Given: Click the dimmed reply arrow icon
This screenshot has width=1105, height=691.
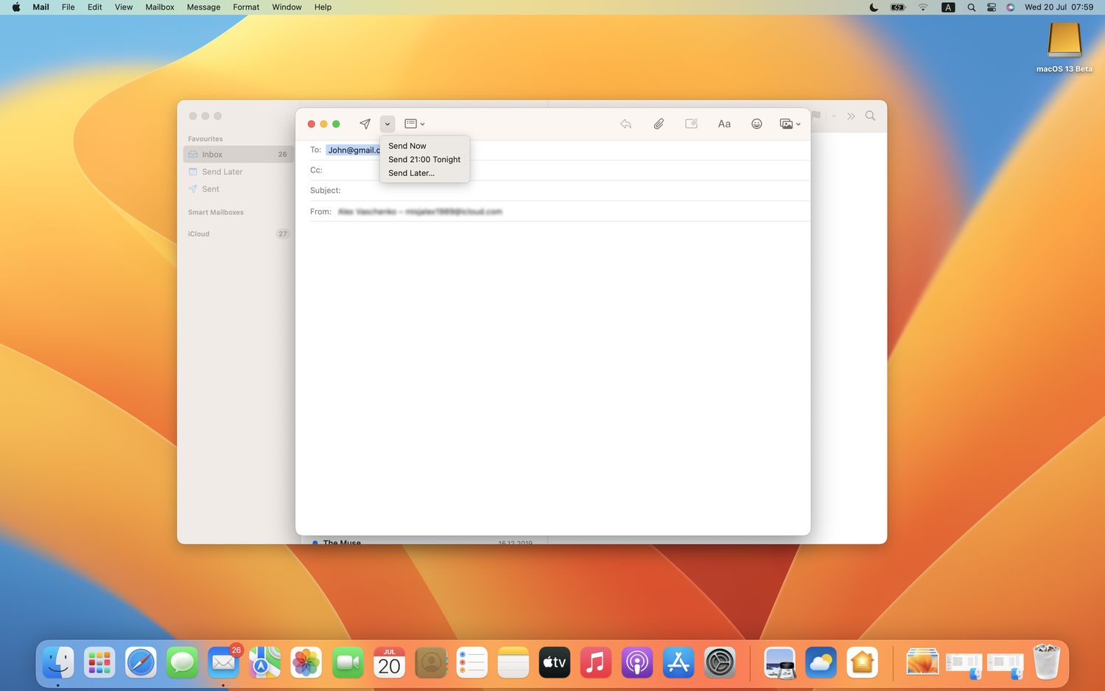Looking at the screenshot, I should click(x=625, y=124).
